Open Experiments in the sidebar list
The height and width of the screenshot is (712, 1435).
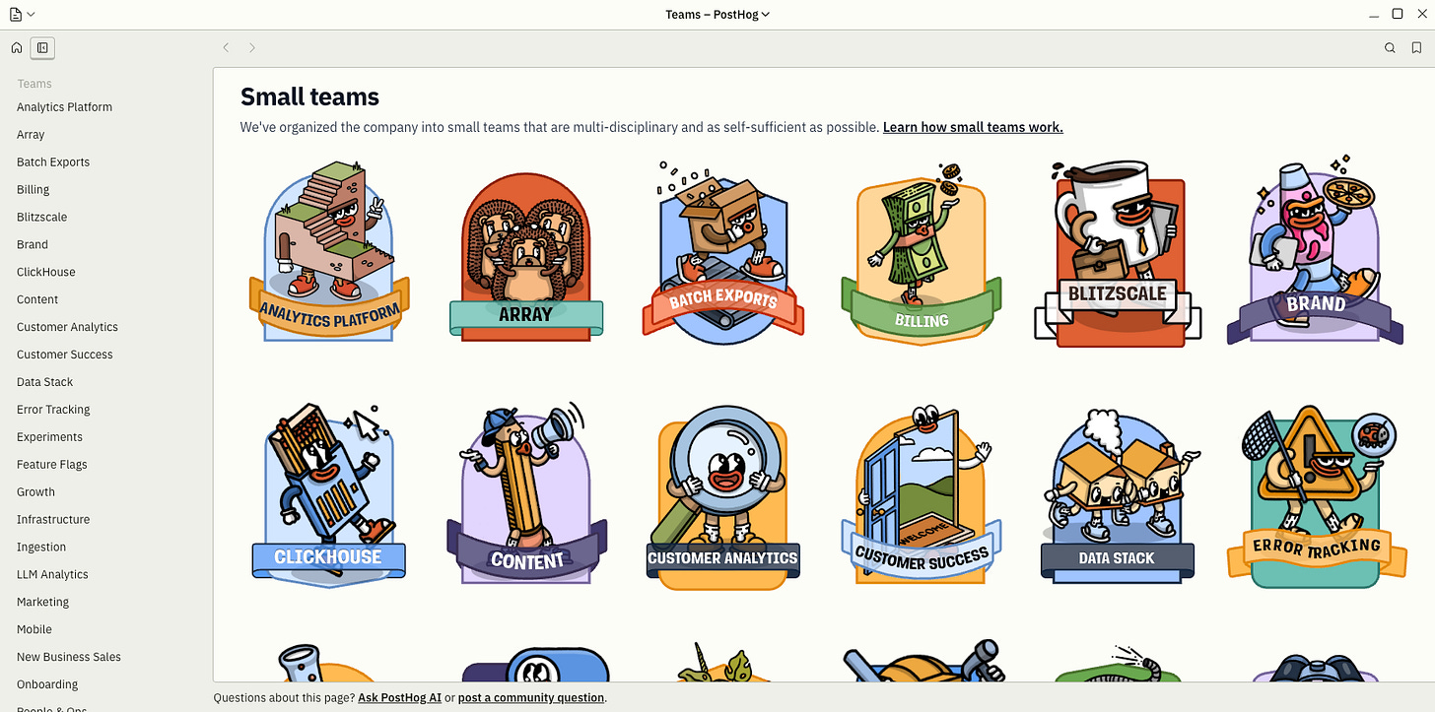(x=49, y=437)
